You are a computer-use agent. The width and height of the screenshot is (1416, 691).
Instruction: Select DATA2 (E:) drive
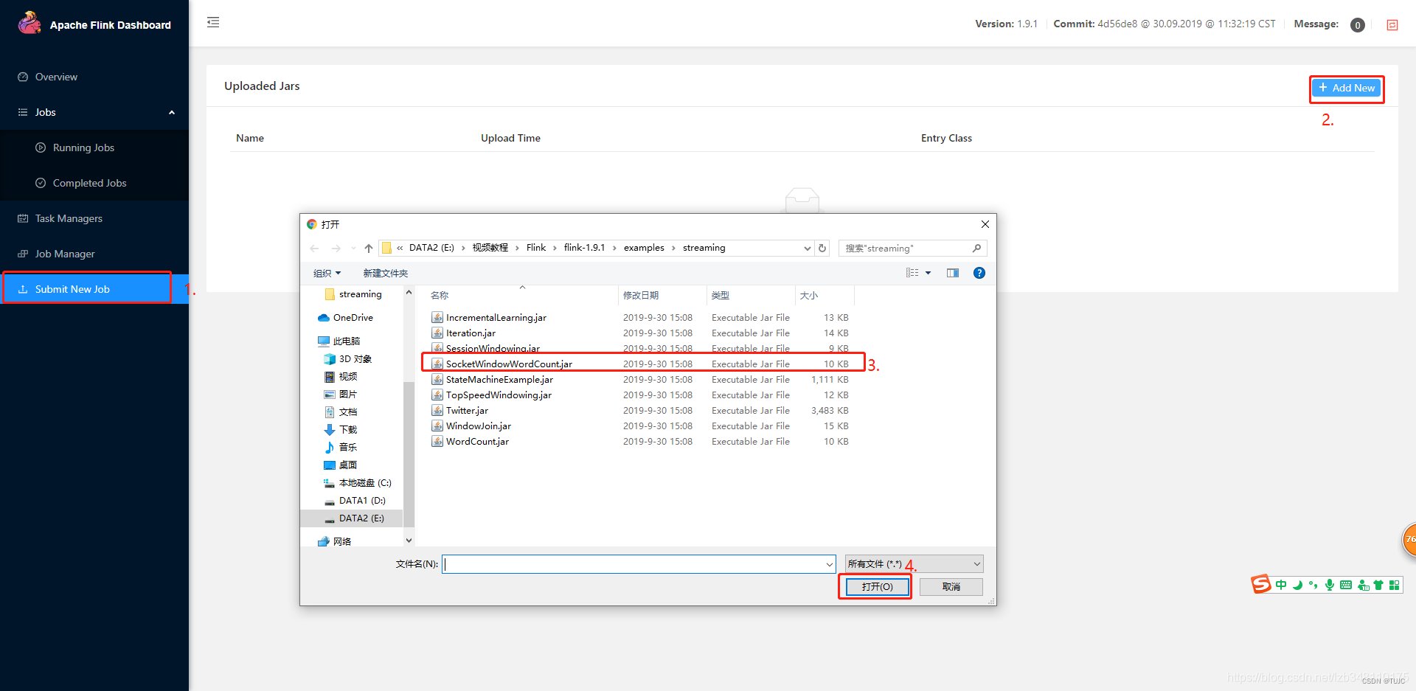point(354,518)
